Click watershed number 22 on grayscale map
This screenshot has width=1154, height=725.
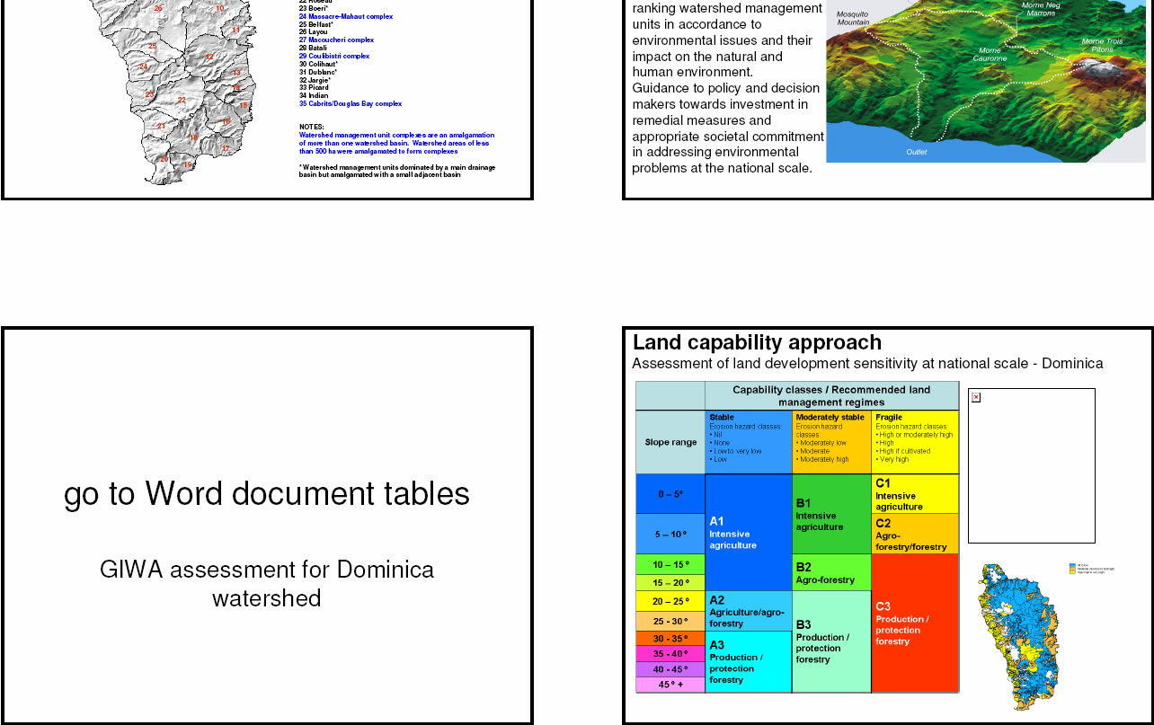tap(182, 100)
